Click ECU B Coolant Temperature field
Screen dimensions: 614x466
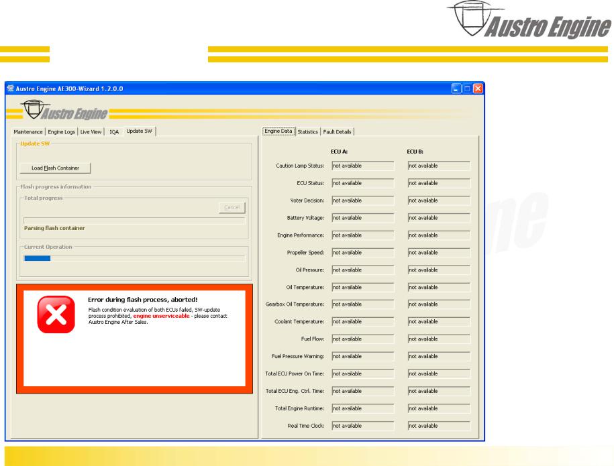(x=439, y=322)
